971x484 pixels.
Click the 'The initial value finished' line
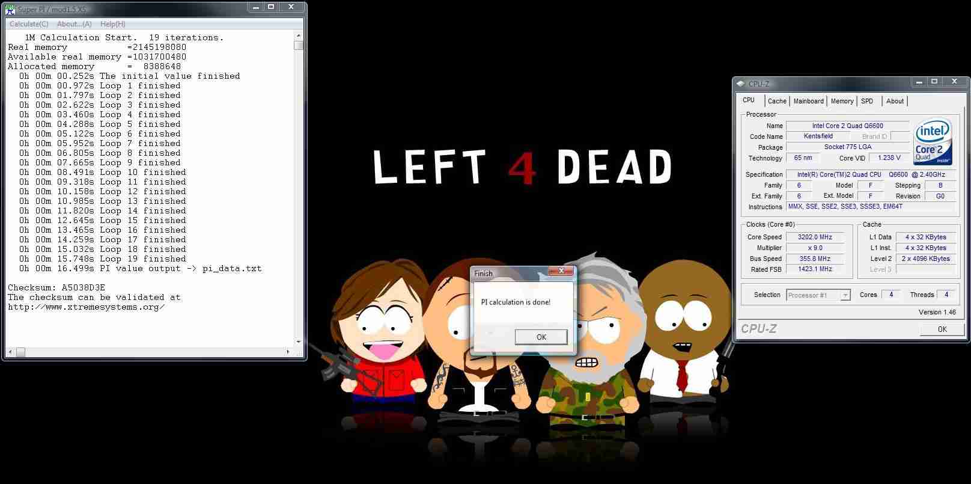(129, 76)
